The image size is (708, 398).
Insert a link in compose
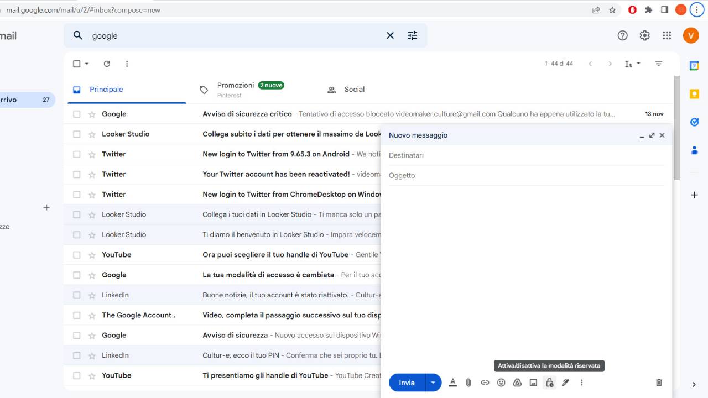click(485, 383)
